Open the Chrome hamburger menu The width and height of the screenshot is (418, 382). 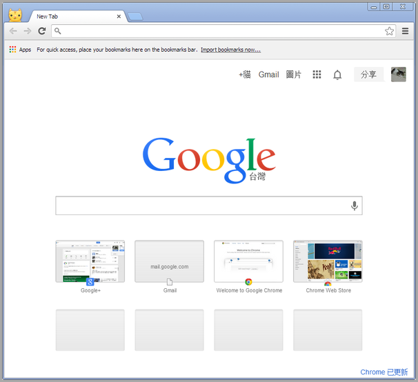405,31
